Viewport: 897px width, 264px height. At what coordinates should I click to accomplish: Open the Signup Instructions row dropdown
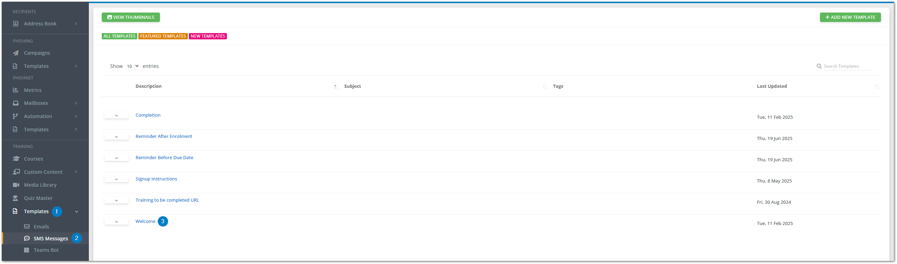pos(116,179)
